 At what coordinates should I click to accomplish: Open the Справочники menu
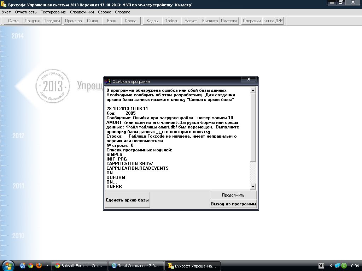pyautogui.click(x=82, y=12)
